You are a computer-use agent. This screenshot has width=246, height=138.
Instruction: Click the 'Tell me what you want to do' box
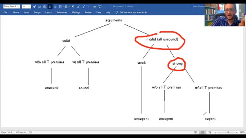[134, 12]
